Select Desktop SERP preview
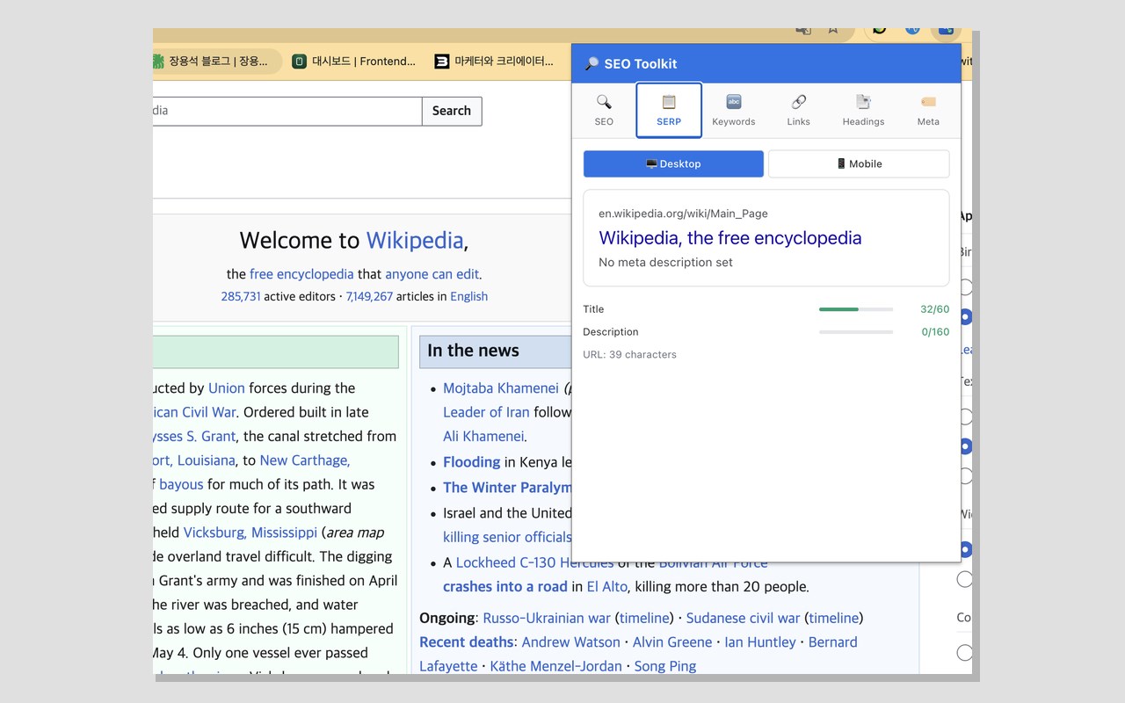Viewport: 1125px width, 703px height. coord(673,163)
